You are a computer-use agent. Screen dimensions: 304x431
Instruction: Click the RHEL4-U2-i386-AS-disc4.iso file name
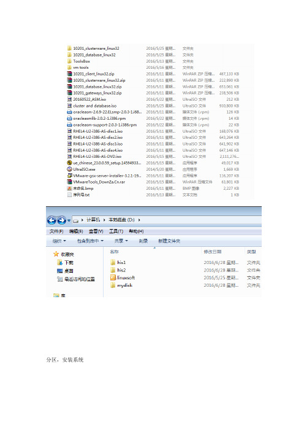click(97, 150)
